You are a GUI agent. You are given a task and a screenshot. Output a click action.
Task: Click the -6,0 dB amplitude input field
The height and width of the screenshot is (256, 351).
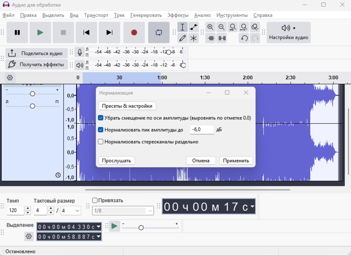[x=202, y=130]
